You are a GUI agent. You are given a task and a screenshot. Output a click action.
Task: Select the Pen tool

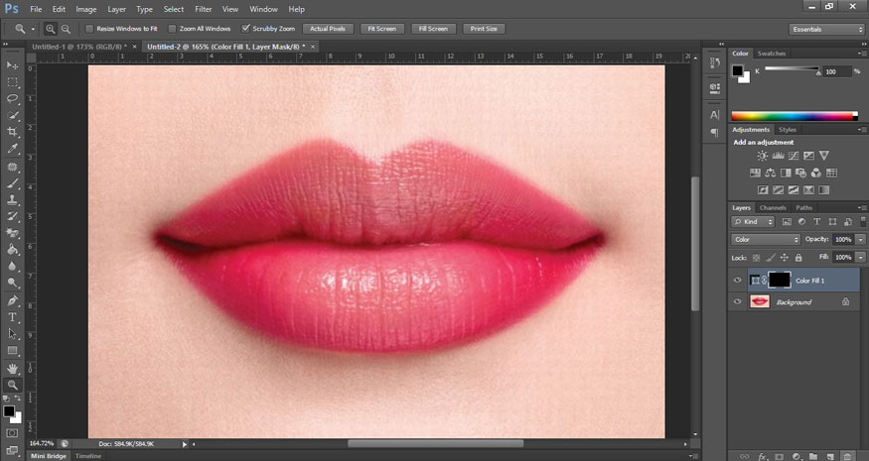tap(12, 301)
